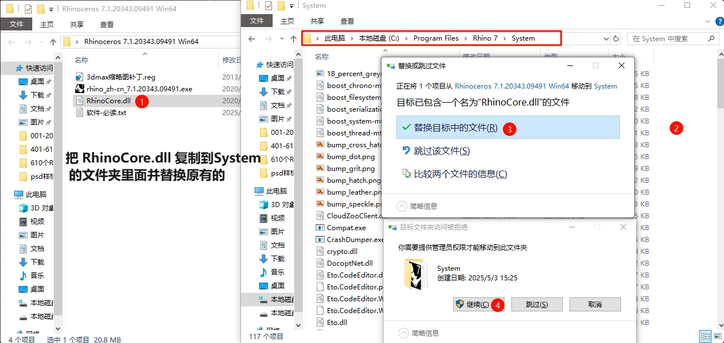Click 快速访问 star in Rhinoceros window sidebar
This screenshot has width=724, height=343.
pos(19,68)
